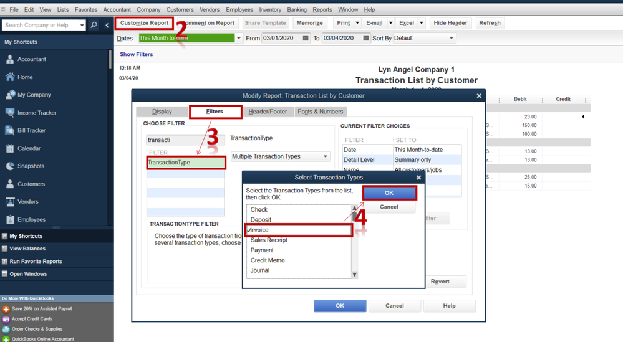Open the To date calendar picker

(x=366, y=38)
